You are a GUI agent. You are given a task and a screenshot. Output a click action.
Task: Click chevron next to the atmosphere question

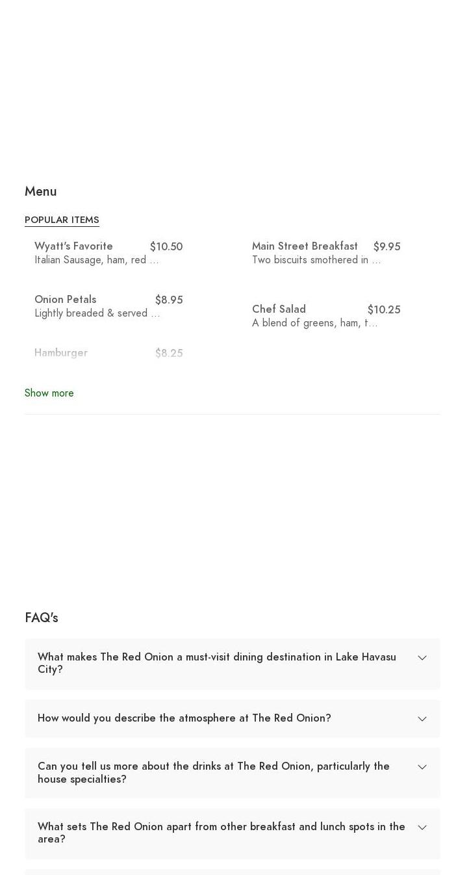(x=422, y=719)
